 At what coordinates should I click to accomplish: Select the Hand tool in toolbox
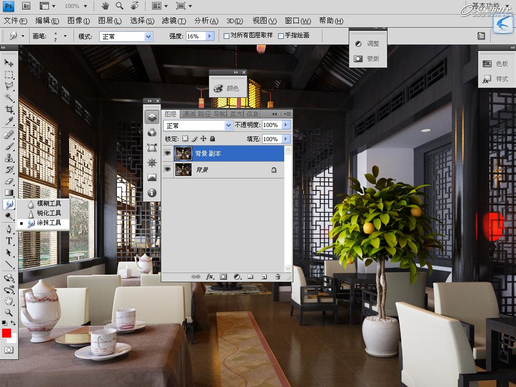pos(9,301)
